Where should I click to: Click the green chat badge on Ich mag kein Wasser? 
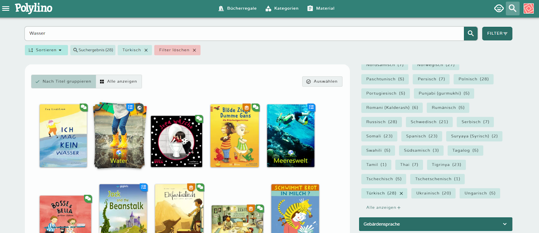click(x=84, y=107)
